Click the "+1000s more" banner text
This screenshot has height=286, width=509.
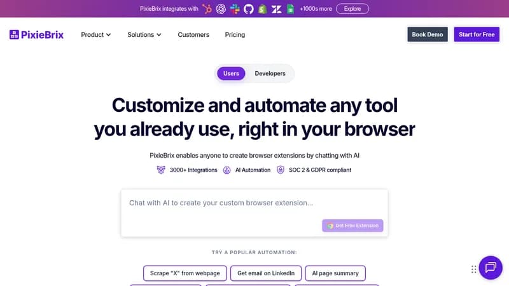pos(316,9)
